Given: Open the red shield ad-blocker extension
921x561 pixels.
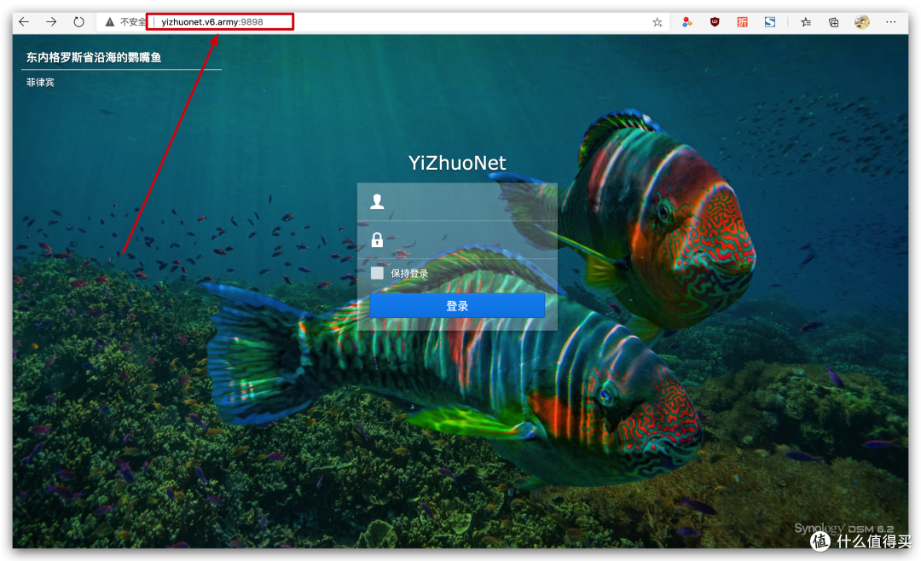Looking at the screenshot, I should 715,22.
